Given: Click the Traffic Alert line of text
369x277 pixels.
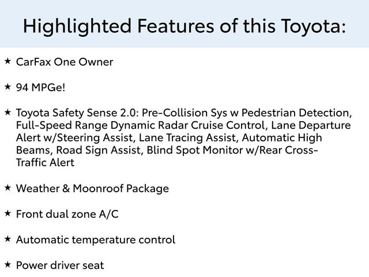Looking at the screenshot, I should coord(45,163).
